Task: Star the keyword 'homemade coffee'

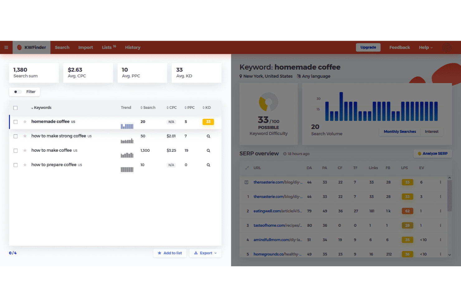Action: coord(25,122)
